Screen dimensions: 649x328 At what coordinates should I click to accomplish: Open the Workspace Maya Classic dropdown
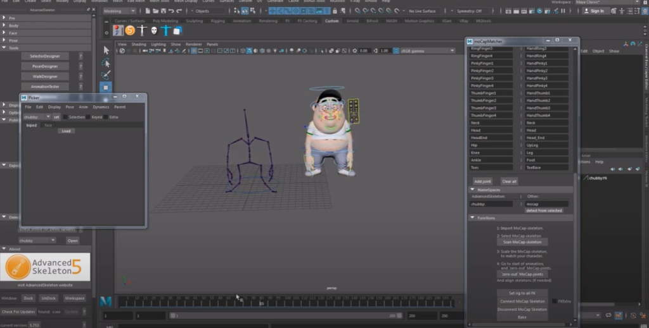(x=608, y=2)
